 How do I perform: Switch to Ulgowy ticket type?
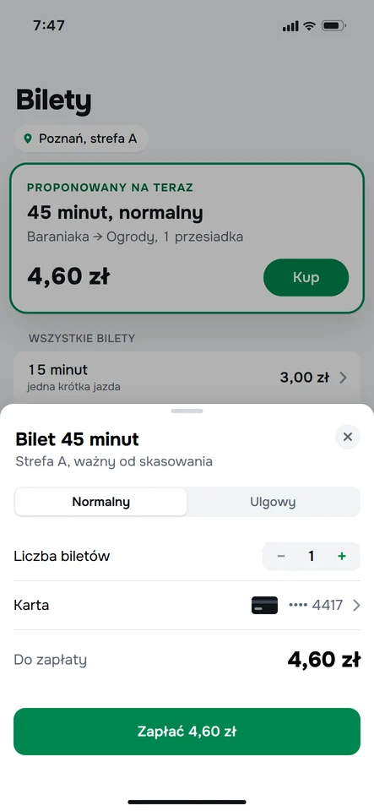point(273,502)
